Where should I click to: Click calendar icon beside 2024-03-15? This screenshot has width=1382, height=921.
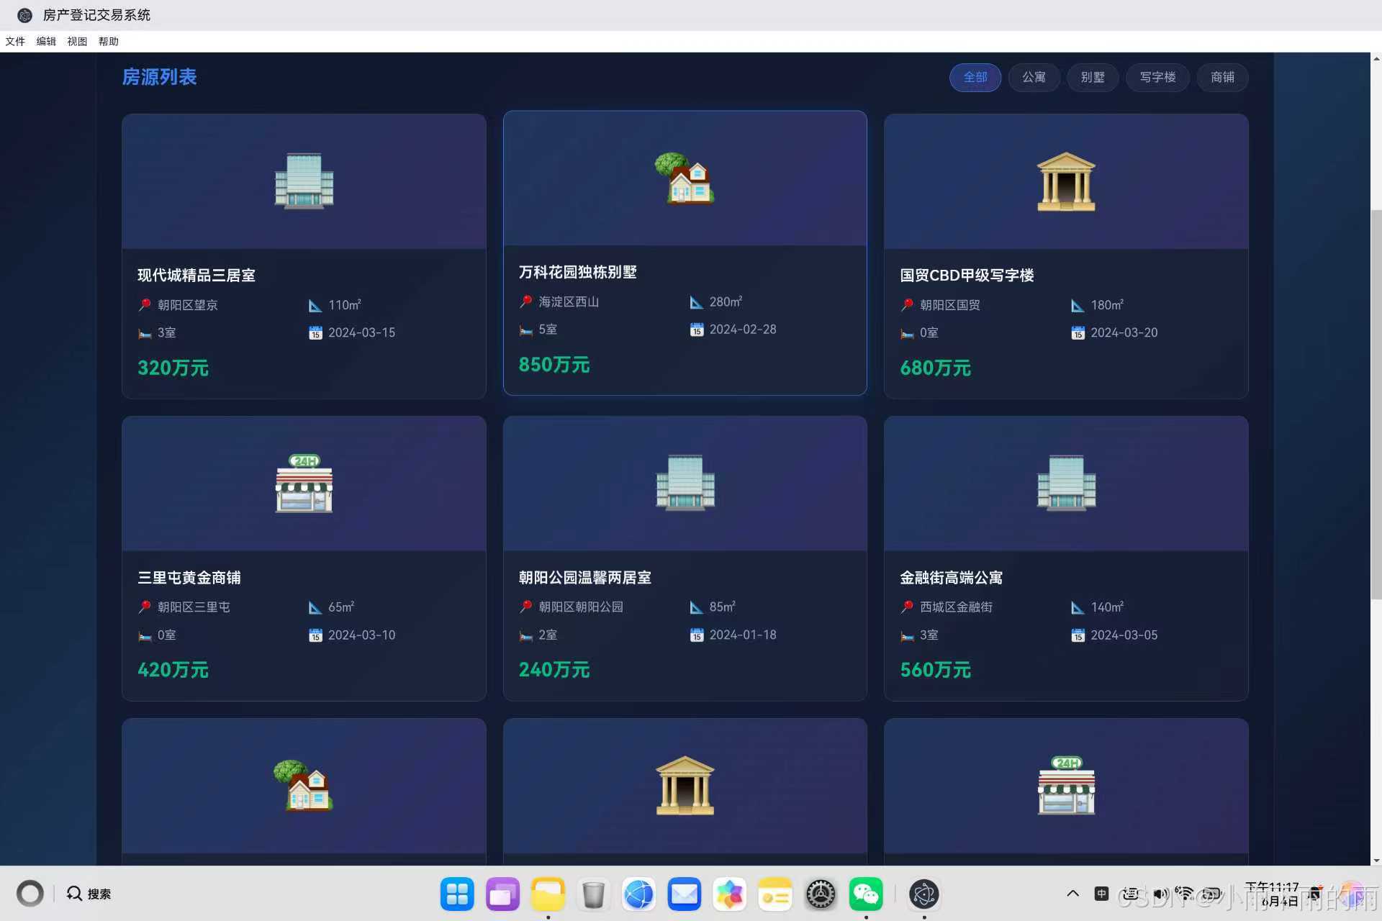point(315,332)
